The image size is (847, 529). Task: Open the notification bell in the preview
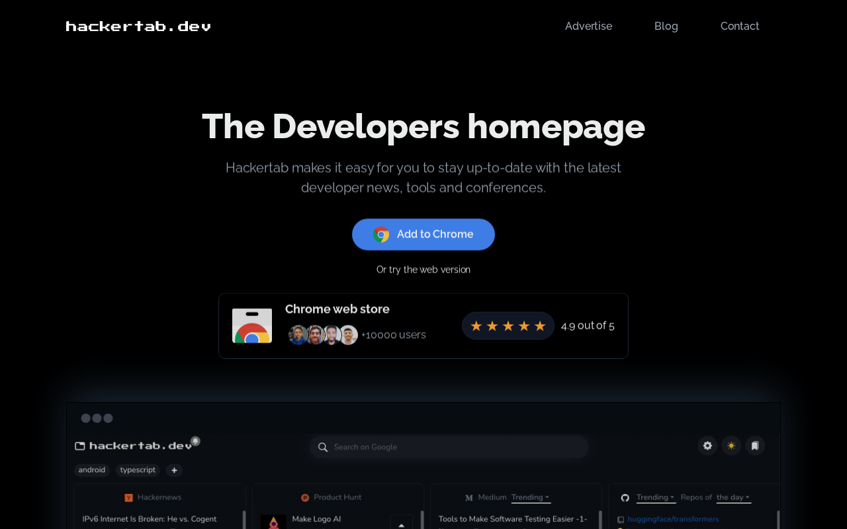(x=196, y=441)
